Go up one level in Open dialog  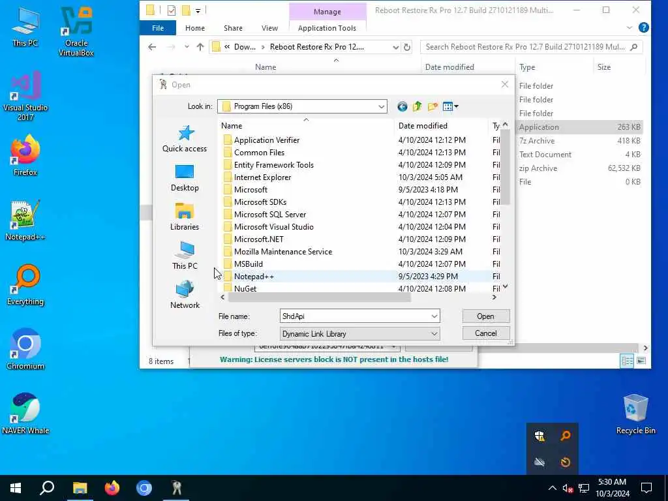point(417,106)
